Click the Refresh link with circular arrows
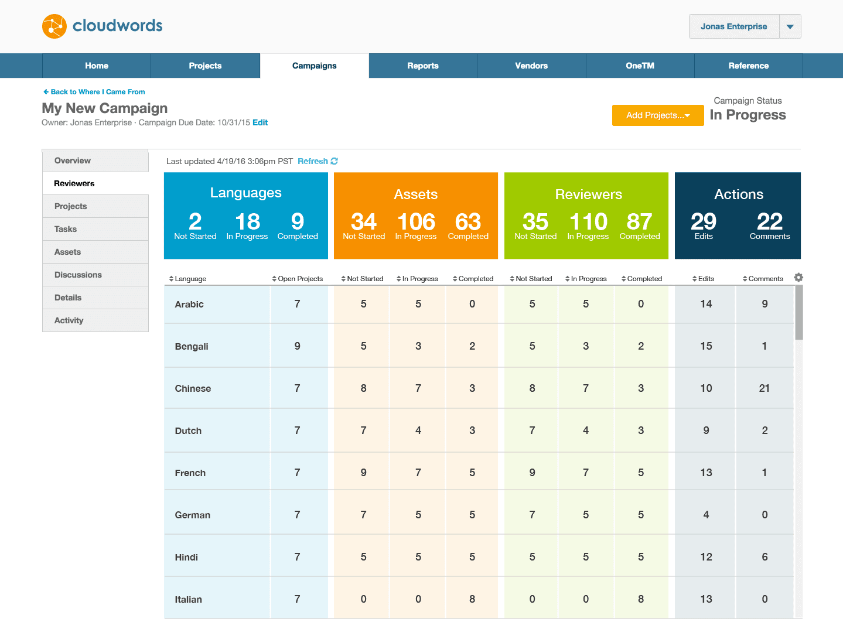Viewport: 843px width, 622px height. click(318, 161)
